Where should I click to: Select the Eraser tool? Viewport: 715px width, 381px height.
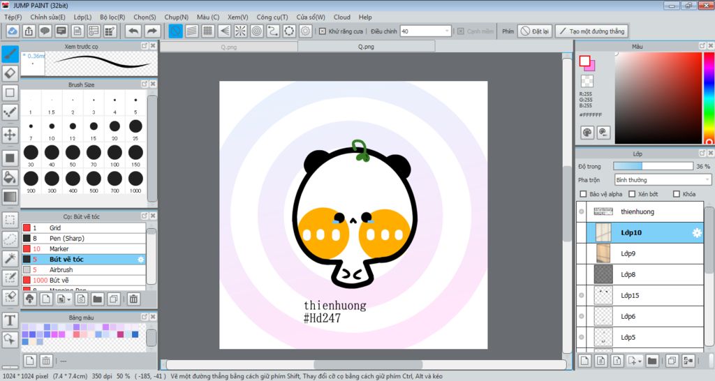(10, 73)
